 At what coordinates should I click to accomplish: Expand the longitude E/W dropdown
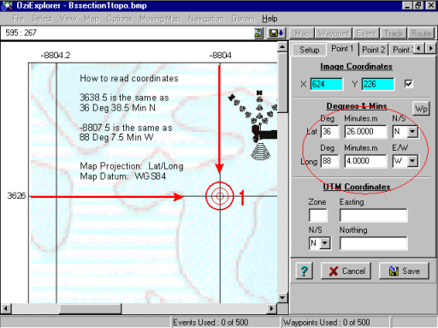click(x=412, y=161)
